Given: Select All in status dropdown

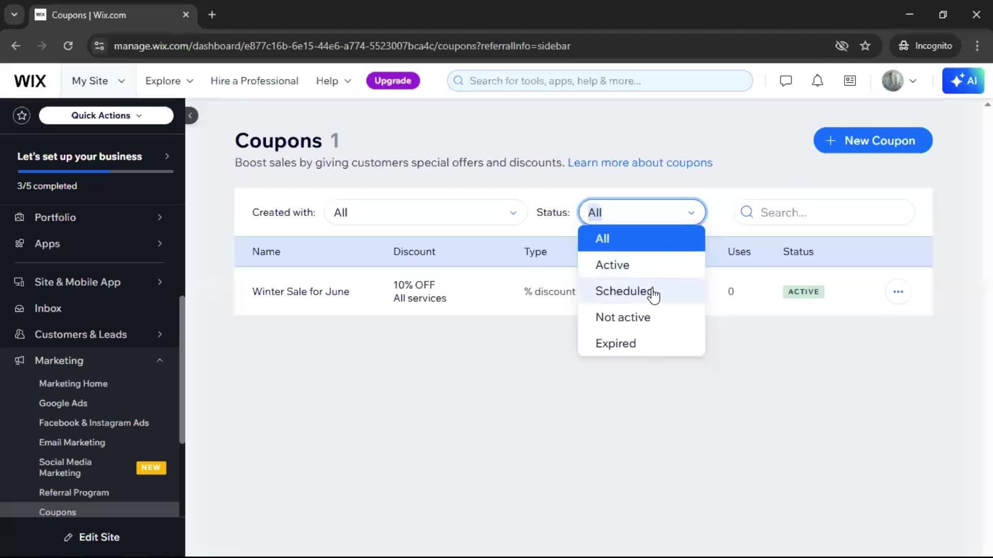Looking at the screenshot, I should tap(641, 239).
